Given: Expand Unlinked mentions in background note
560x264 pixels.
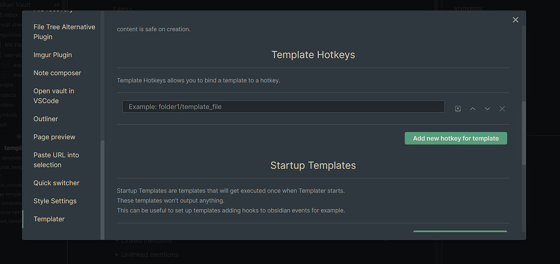Looking at the screenshot, I should [x=117, y=255].
